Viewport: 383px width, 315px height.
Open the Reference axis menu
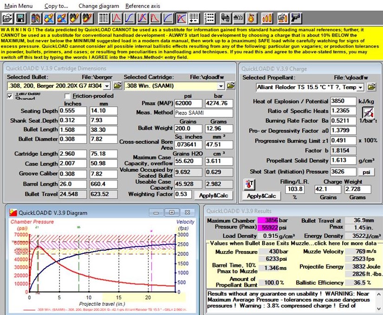pyautogui.click(x=143, y=6)
